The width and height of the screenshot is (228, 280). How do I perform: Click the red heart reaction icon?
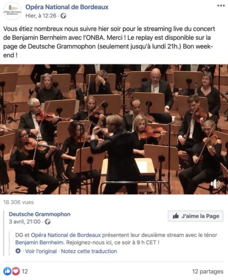[16, 271]
